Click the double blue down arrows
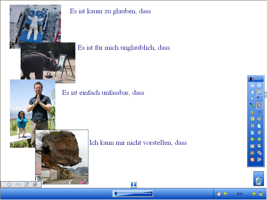Viewport: 267px width, 200px height. tap(133, 184)
